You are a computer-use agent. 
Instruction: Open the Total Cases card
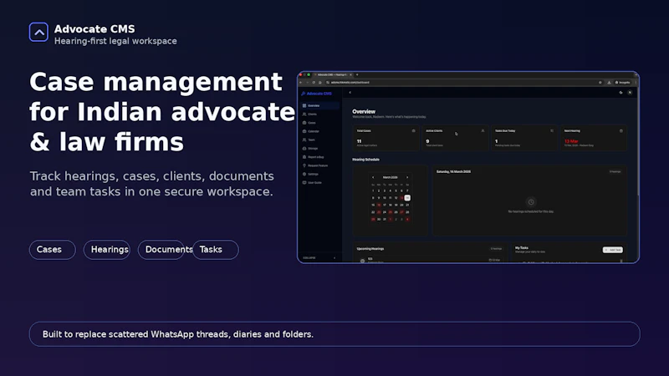(386, 138)
